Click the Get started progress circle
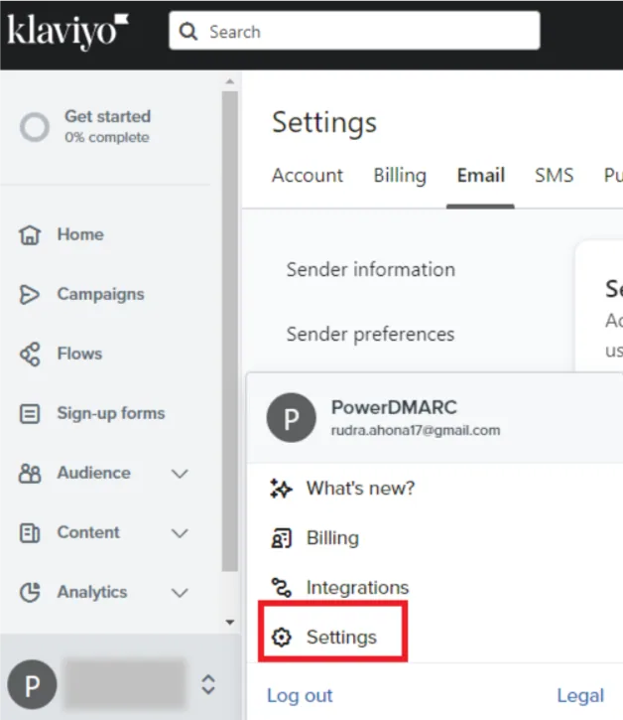Viewport: 623px width, 720px height. [x=35, y=127]
